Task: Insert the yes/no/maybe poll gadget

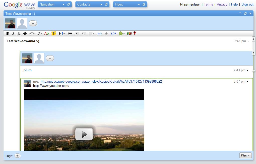Action: point(129,33)
